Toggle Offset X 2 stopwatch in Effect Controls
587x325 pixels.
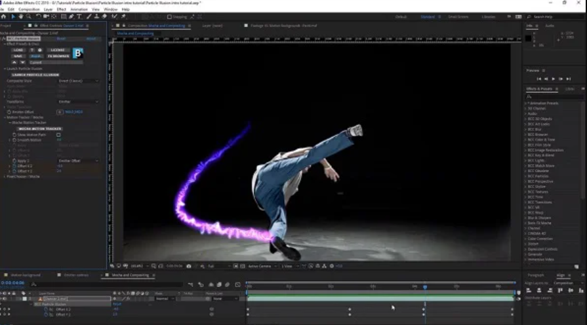coord(14,166)
